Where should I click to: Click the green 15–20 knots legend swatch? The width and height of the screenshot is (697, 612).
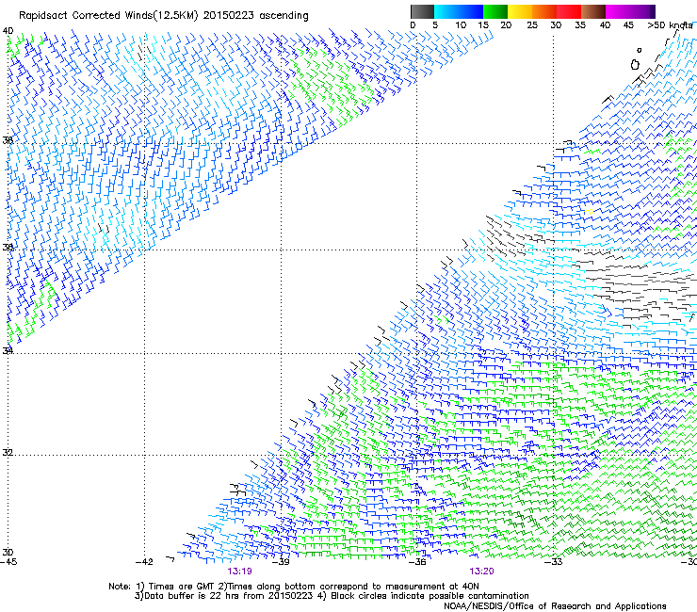pyautogui.click(x=495, y=11)
